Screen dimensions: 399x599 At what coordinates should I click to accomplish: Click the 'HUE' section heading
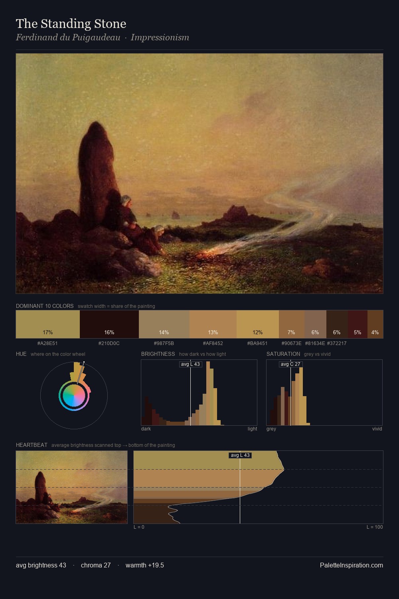click(21, 354)
